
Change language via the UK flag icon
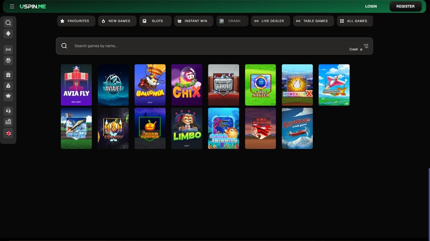click(8, 133)
